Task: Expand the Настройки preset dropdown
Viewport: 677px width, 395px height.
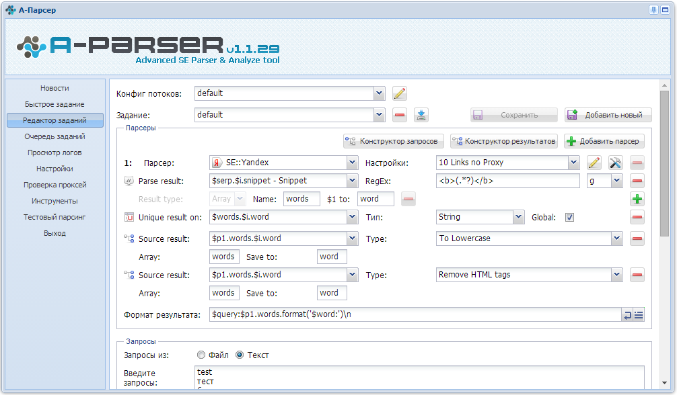Action: coord(573,163)
